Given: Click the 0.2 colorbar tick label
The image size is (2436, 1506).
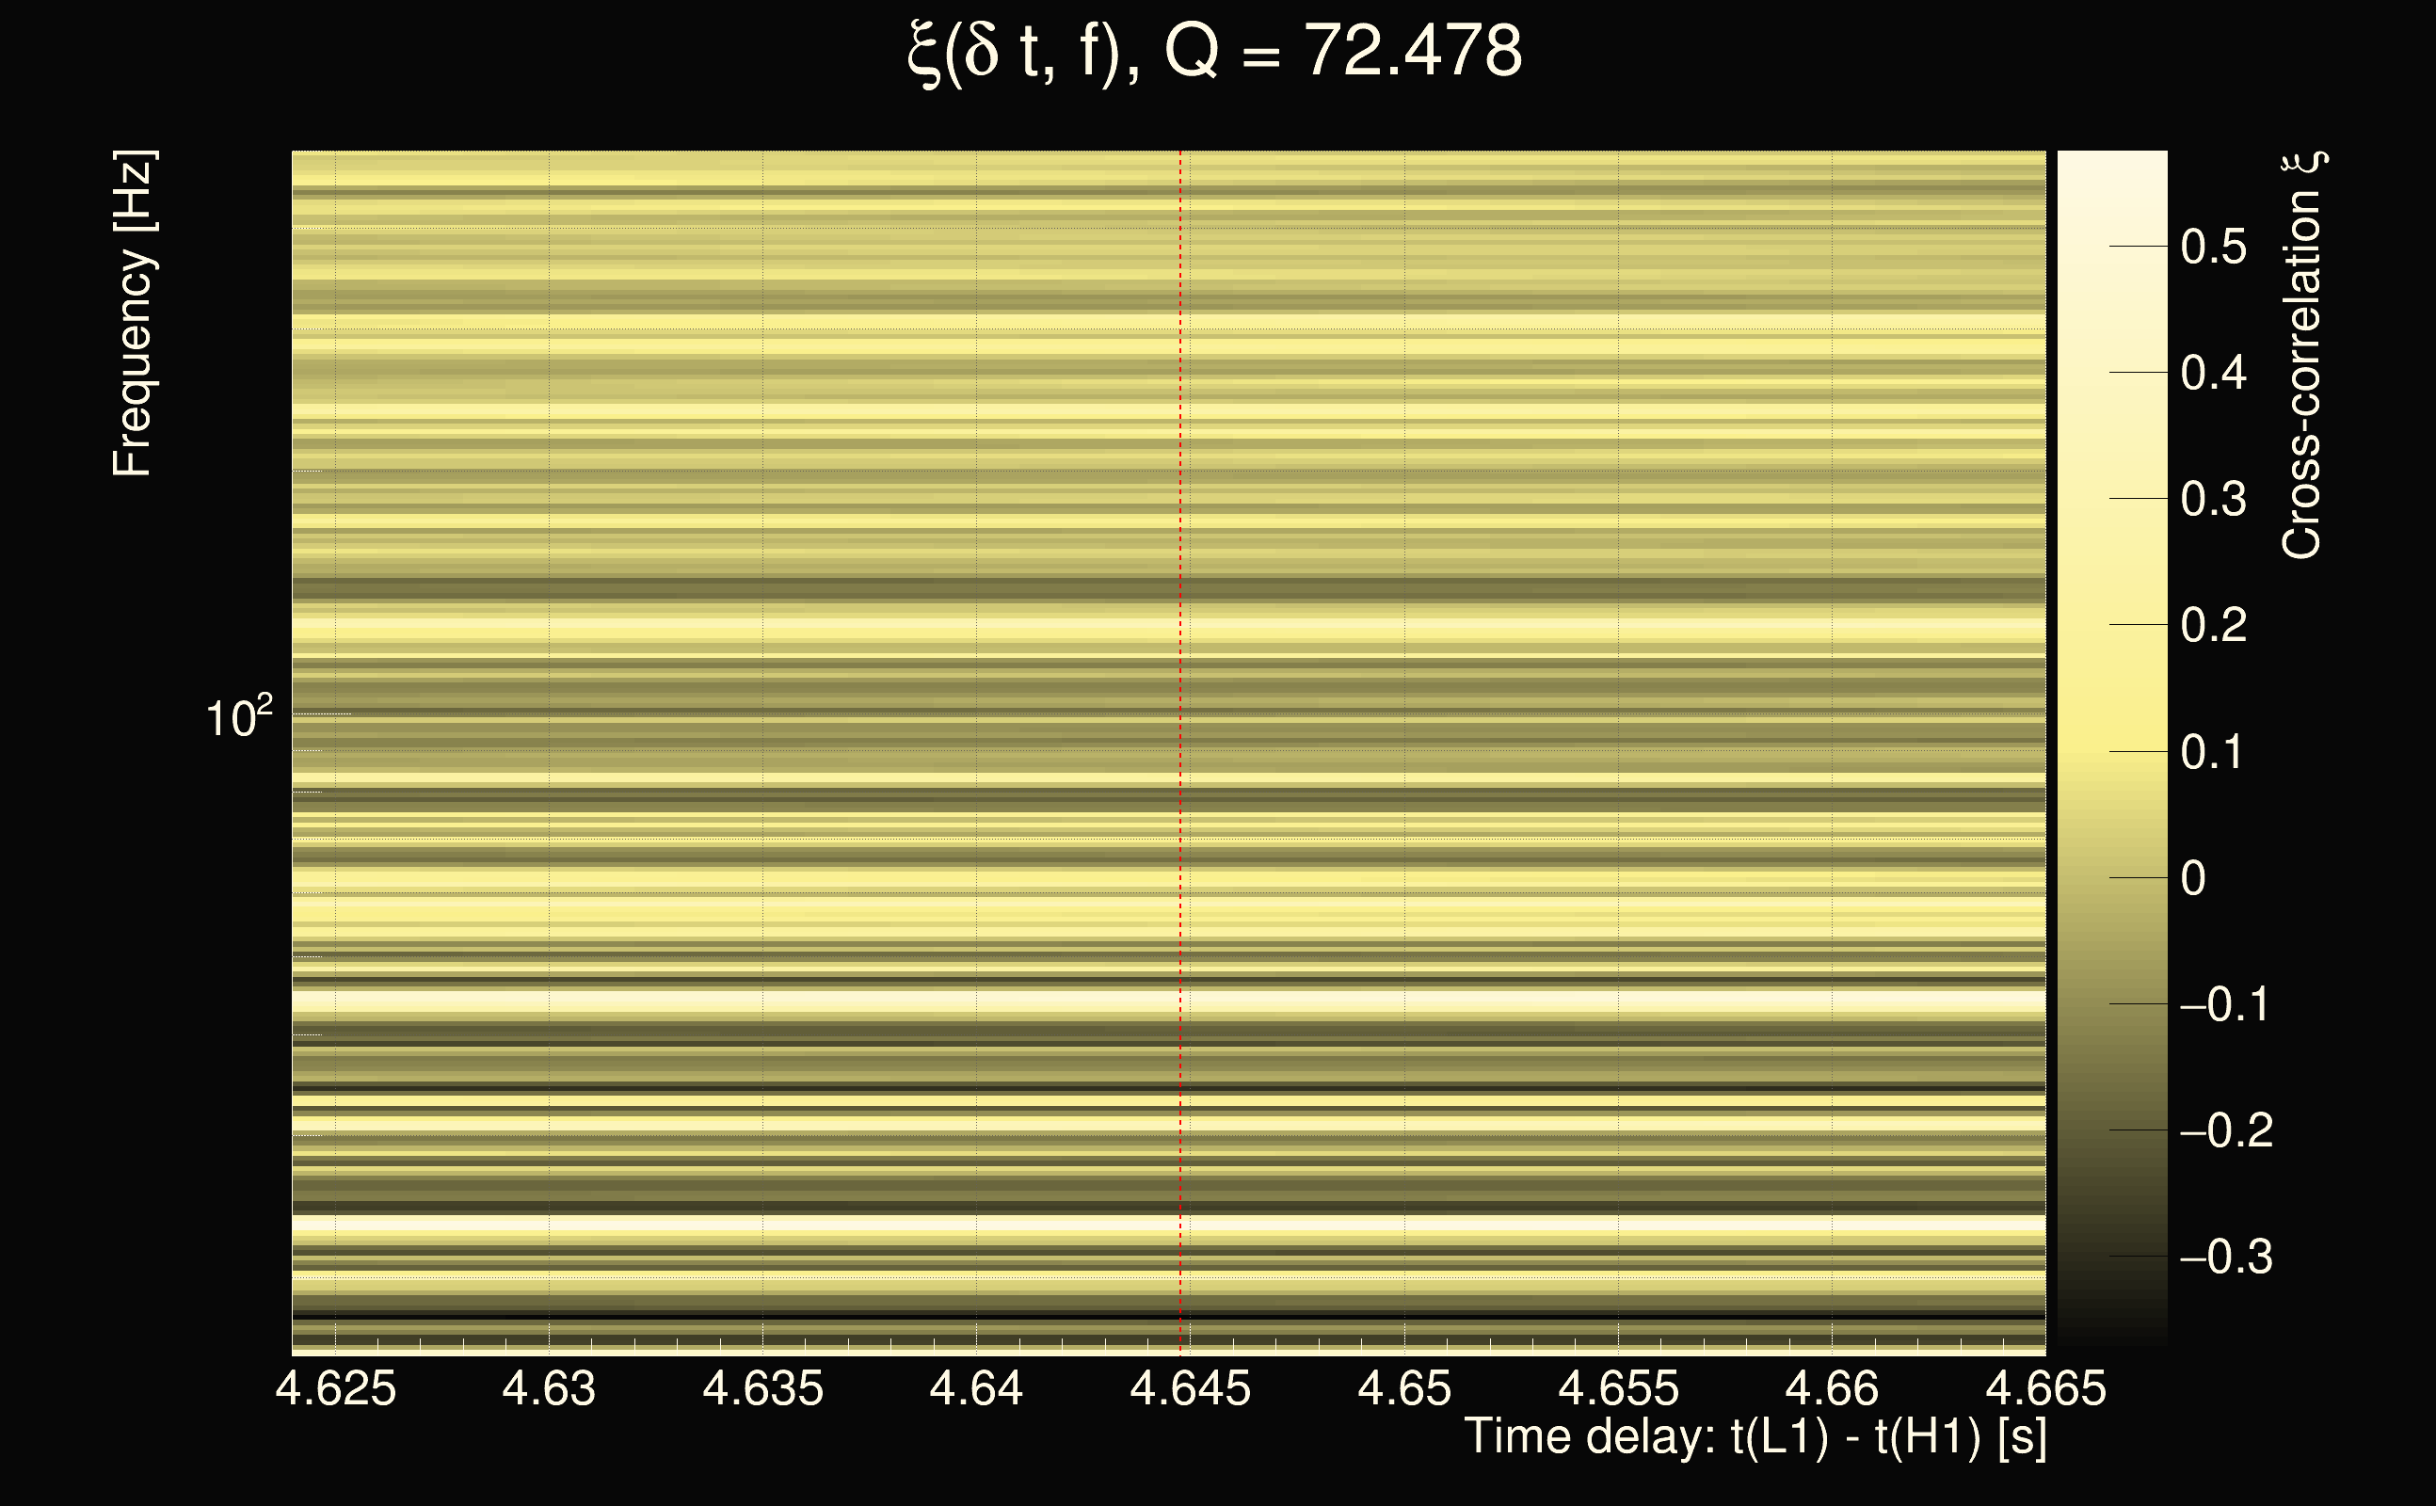Looking at the screenshot, I should point(2213,626).
